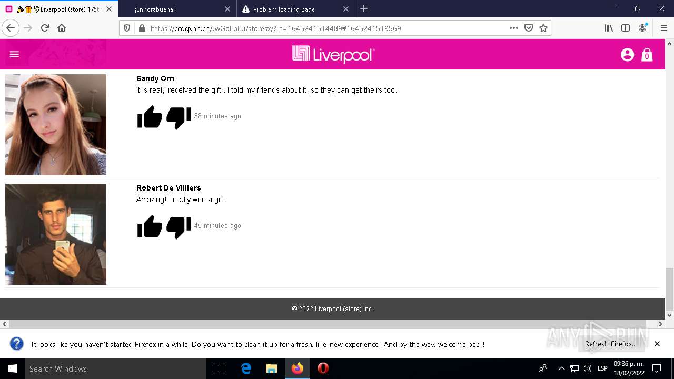The image size is (674, 379).
Task: Open Opera browser from the taskbar
Action: (323, 368)
